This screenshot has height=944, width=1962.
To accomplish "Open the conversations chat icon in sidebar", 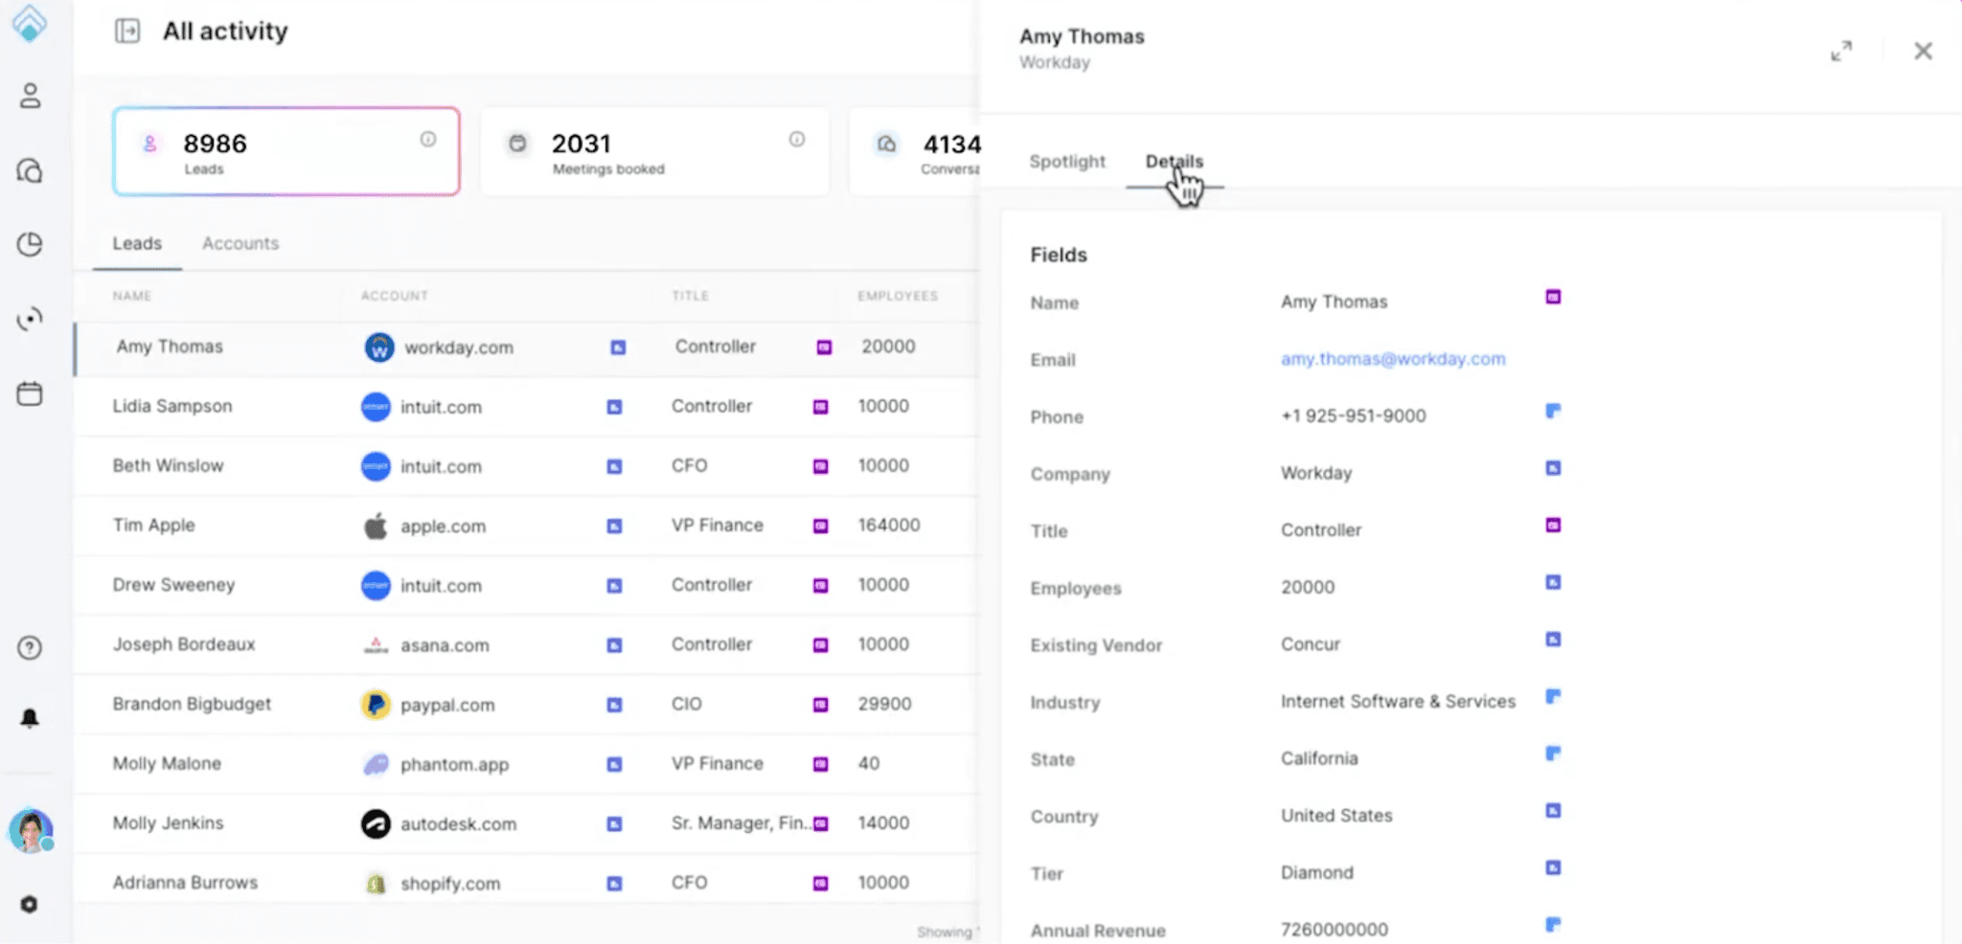I will 30,170.
